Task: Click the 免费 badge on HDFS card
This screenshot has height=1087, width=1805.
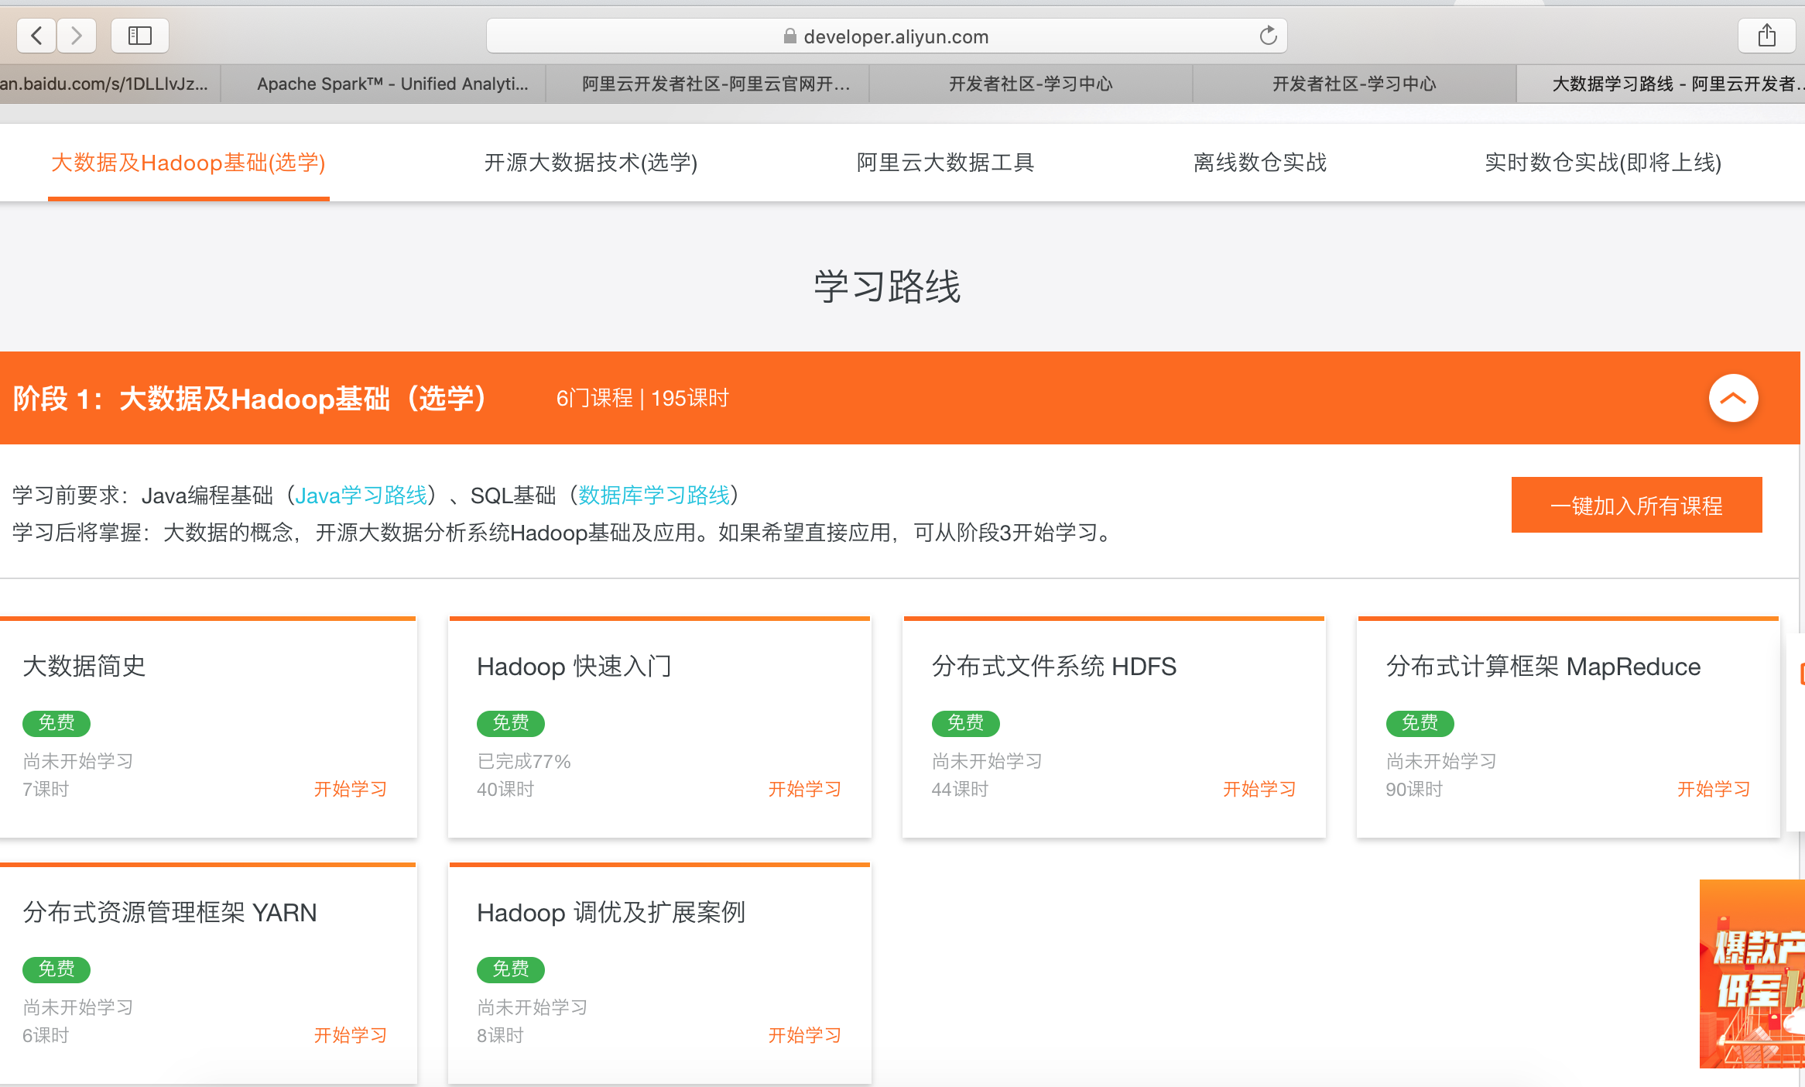Action: pyautogui.click(x=966, y=723)
